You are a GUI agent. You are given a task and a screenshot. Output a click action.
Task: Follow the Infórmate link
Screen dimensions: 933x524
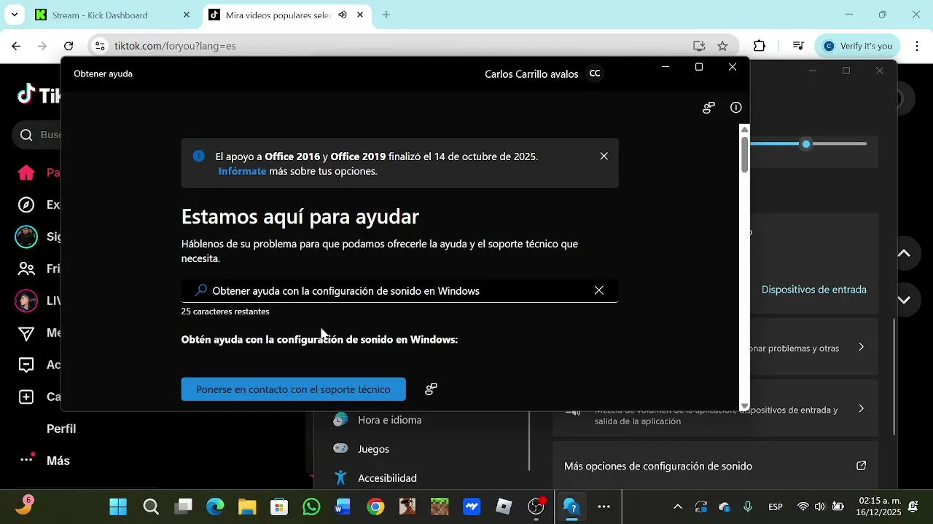pyautogui.click(x=242, y=171)
